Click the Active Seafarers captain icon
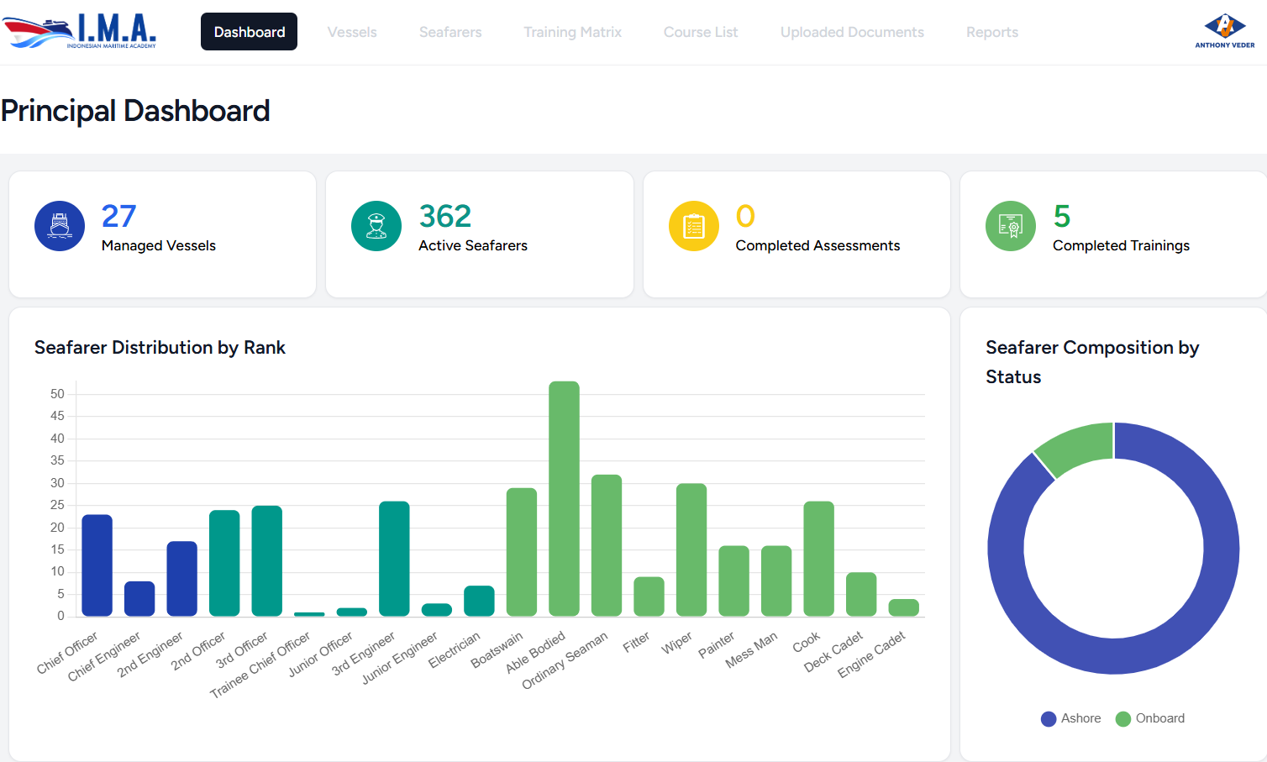 pos(376,226)
